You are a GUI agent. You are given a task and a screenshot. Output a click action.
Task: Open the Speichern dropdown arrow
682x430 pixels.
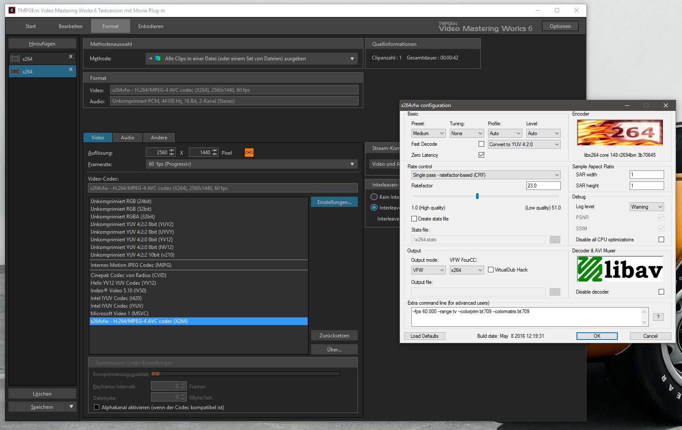(x=71, y=407)
